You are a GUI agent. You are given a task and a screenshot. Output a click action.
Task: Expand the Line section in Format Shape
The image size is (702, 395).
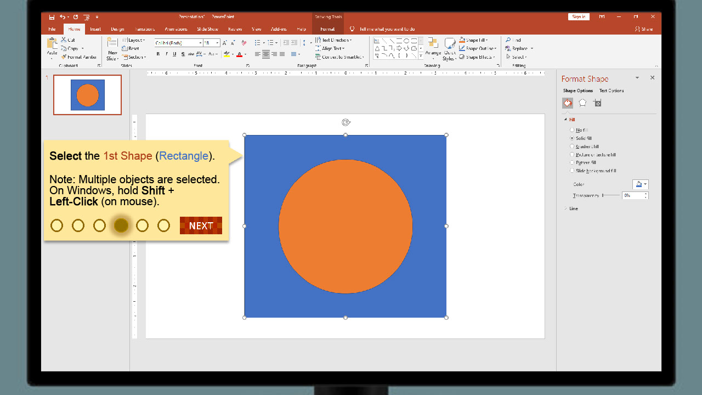pyautogui.click(x=573, y=208)
